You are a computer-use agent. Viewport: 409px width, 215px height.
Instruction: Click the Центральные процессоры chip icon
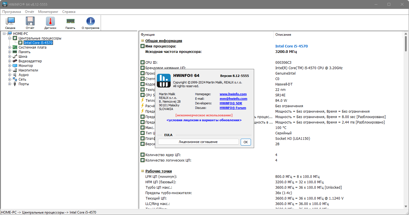[x=15, y=38]
